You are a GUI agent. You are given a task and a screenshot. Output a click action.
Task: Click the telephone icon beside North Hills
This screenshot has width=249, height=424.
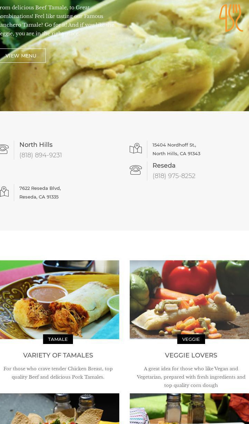pos(4,149)
